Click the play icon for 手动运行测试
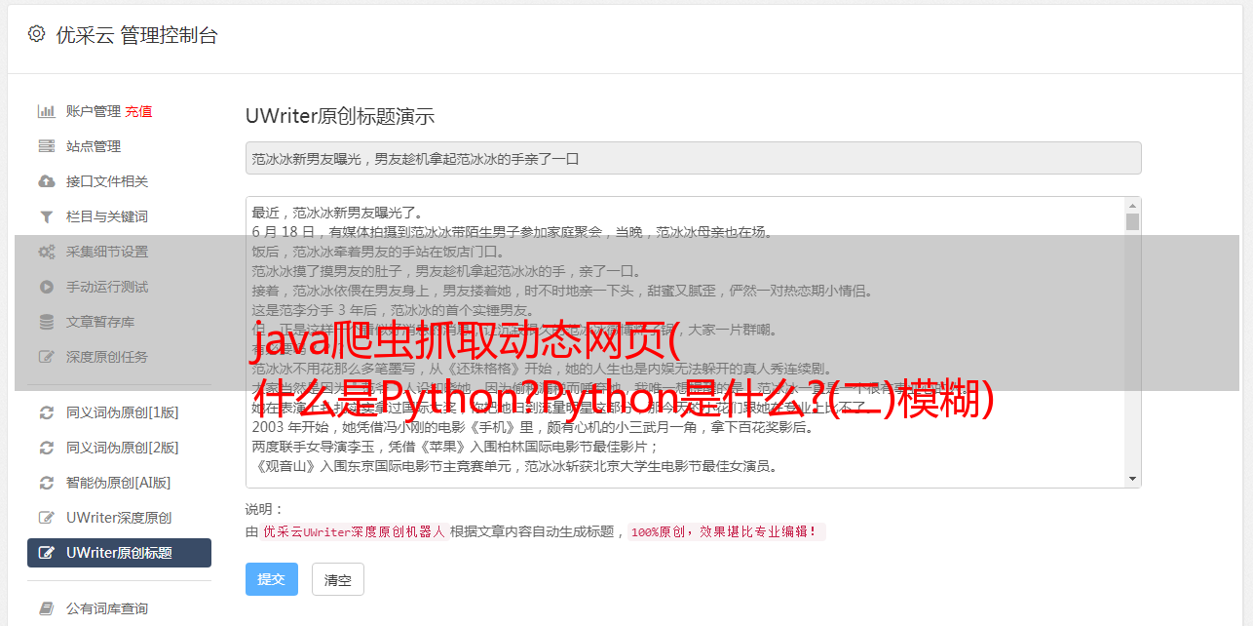Viewport: 1253px width, 626px height. [x=46, y=287]
